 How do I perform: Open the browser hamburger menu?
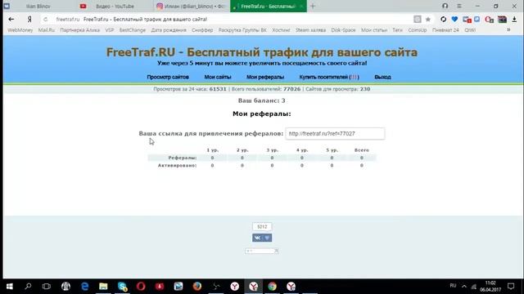pyautogui.click(x=459, y=6)
